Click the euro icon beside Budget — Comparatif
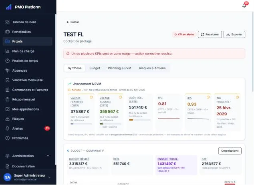 click(x=68, y=151)
